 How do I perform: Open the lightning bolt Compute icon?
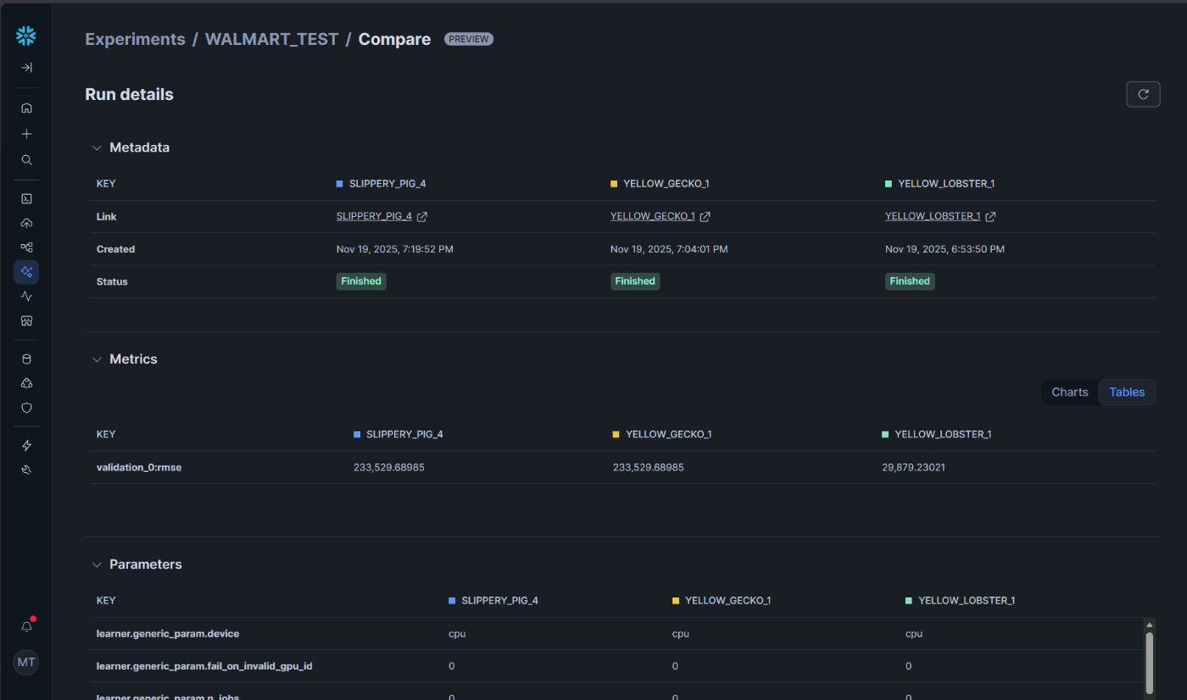tap(26, 446)
